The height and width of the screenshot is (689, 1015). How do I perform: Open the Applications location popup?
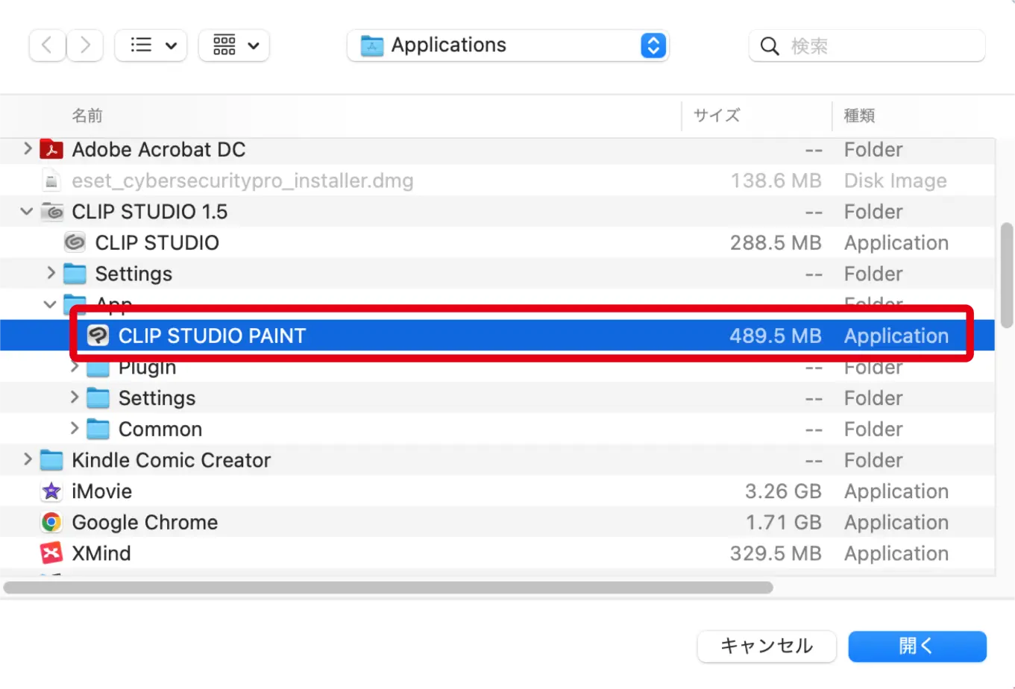point(508,45)
